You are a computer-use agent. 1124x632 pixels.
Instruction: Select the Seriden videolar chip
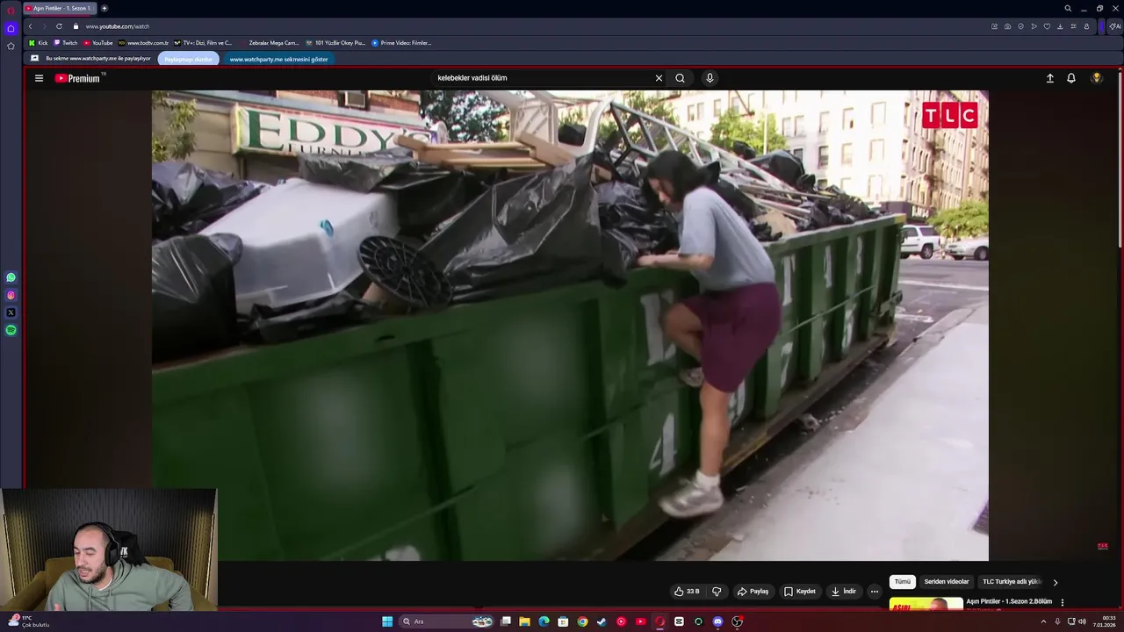click(947, 582)
